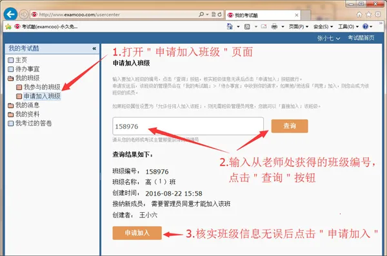387x256 pixels.
Task: Click the RSS feeds icon in command bar
Action: click(247, 26)
